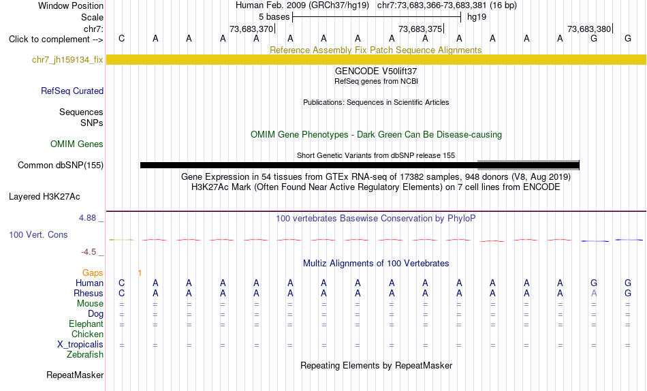The image size is (647, 391).
Task: Click the orange '1' gap marker
Action: point(140,272)
